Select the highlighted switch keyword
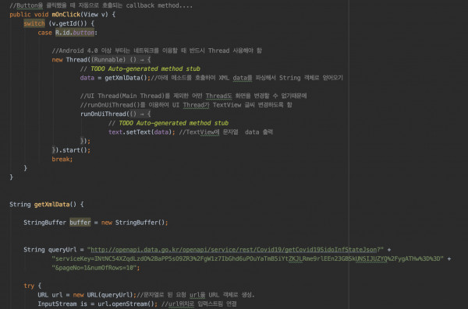 tap(34, 23)
